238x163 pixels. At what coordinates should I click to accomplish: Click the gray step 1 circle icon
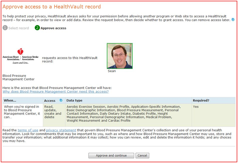coord(5,28)
